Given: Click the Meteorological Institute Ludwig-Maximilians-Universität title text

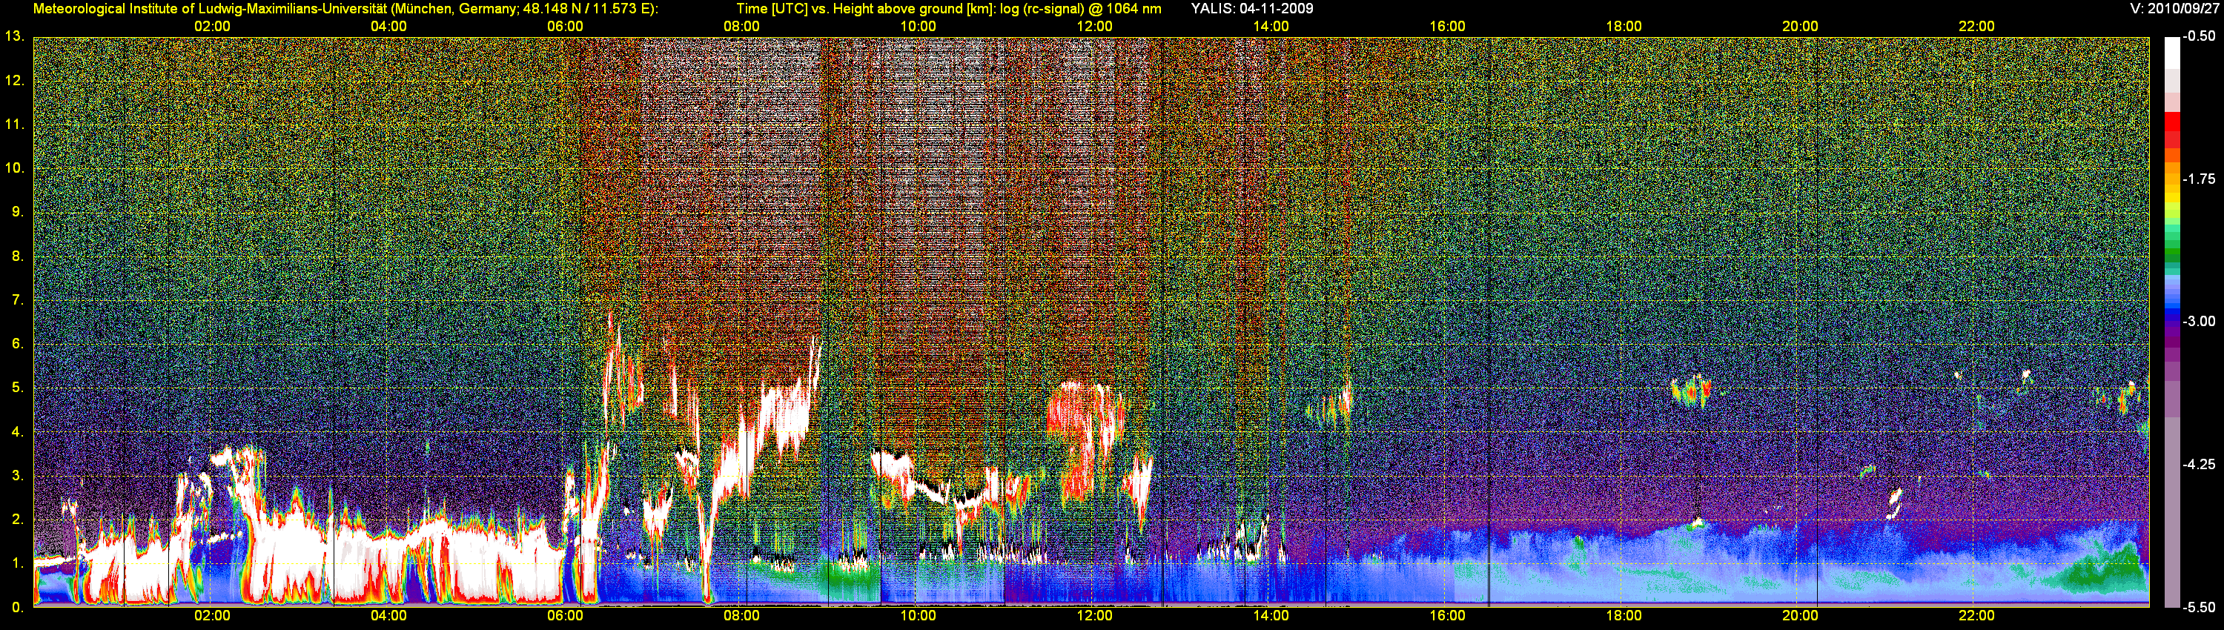Looking at the screenshot, I should (x=345, y=9).
